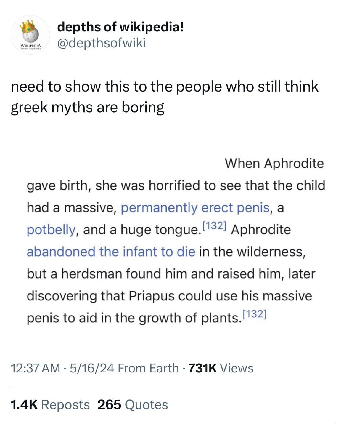Open the 1.4K Reposts list
Viewport: 349px width, 424px height.
[x=50, y=405]
